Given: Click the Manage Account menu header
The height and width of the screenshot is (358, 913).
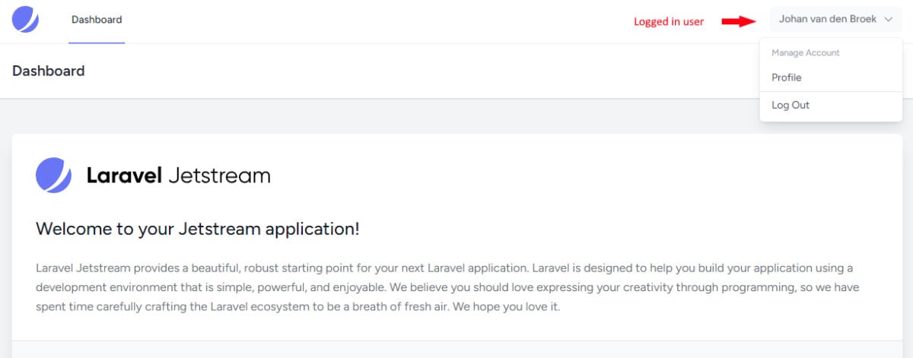Looking at the screenshot, I should point(806,53).
